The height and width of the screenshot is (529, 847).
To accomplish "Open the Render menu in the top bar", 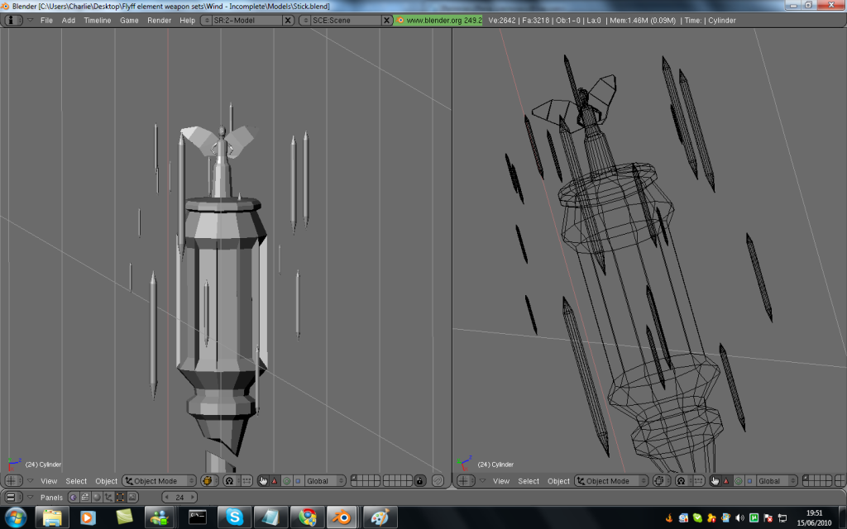I will point(159,20).
